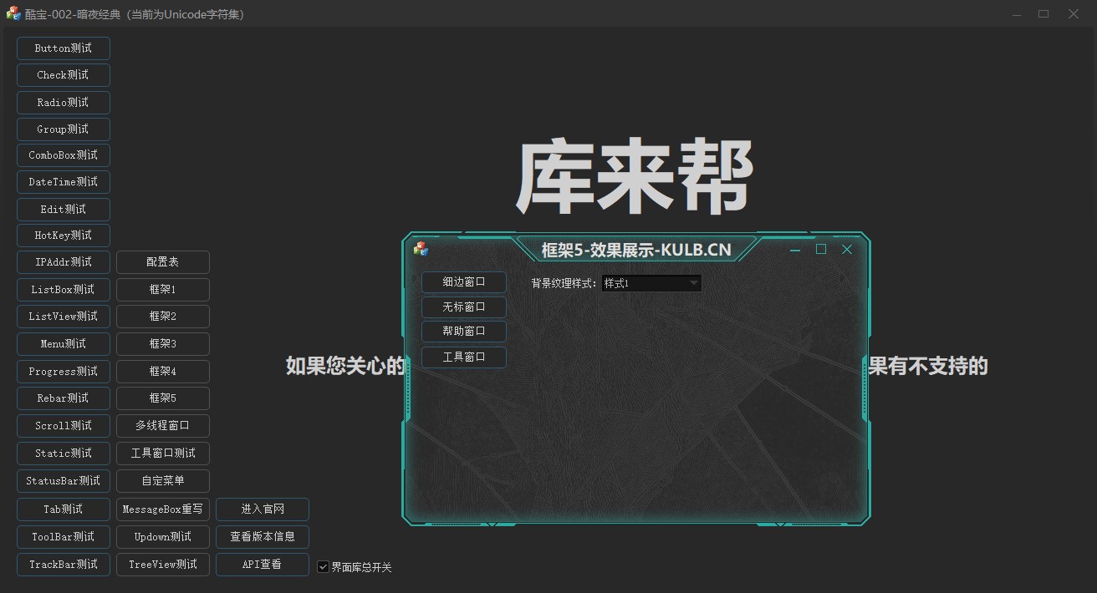The width and height of the screenshot is (1097, 593).
Task: Click the Tab测试 button
Action: point(64,509)
